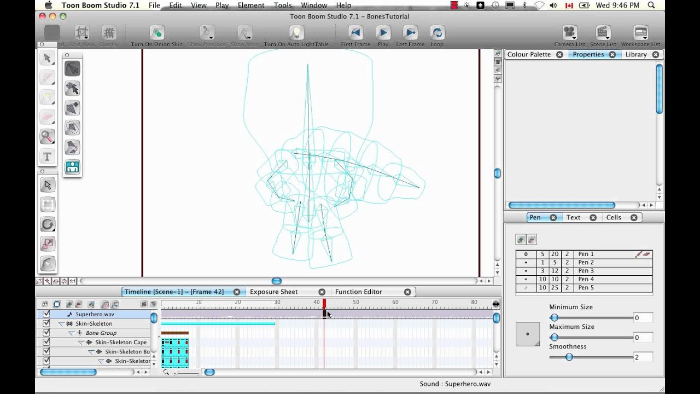Uncheck the Superhero.wav layer checkbox
700x394 pixels.
point(46,314)
